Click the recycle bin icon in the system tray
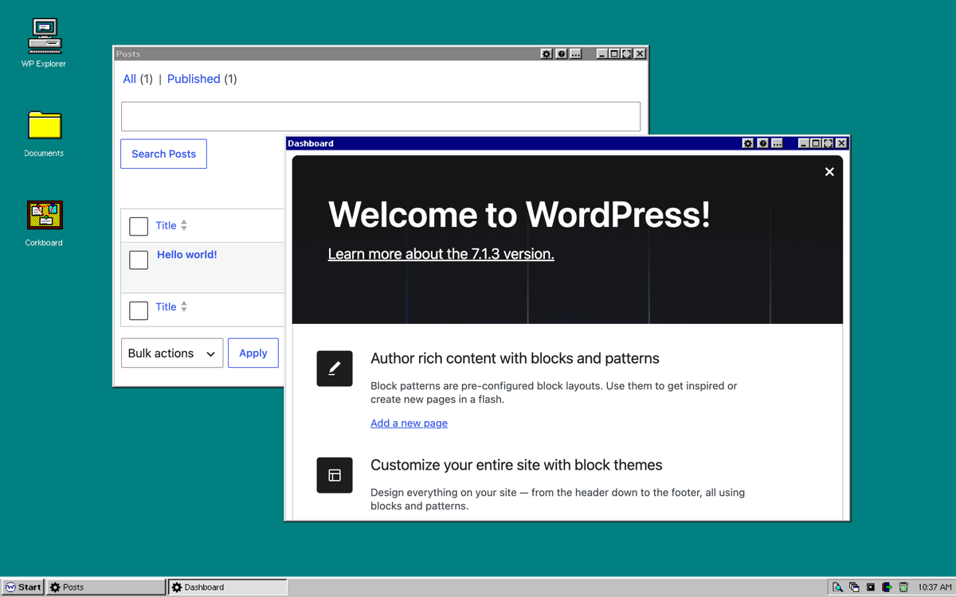The height and width of the screenshot is (597, 956). tap(903, 587)
